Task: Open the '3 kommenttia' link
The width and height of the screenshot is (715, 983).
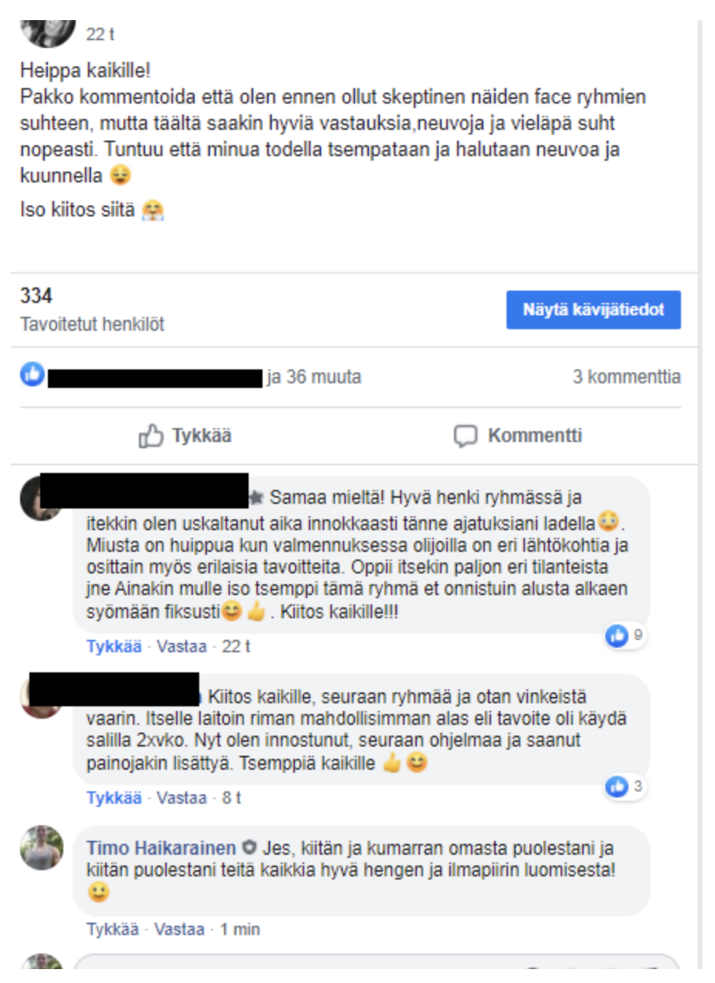Action: 627,377
